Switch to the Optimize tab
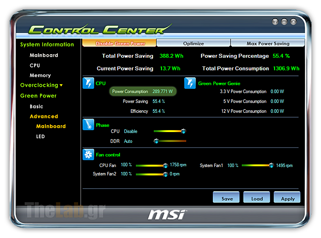This screenshot has height=238, width=321. coord(194,43)
